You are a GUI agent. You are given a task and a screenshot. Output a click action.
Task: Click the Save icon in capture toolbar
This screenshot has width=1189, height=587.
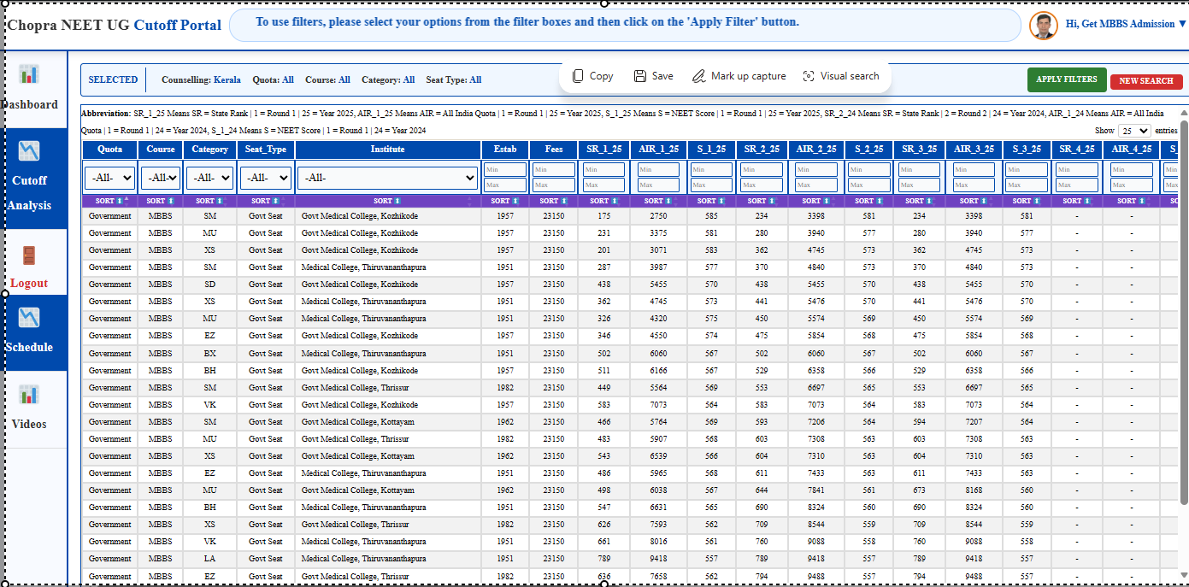coord(639,76)
